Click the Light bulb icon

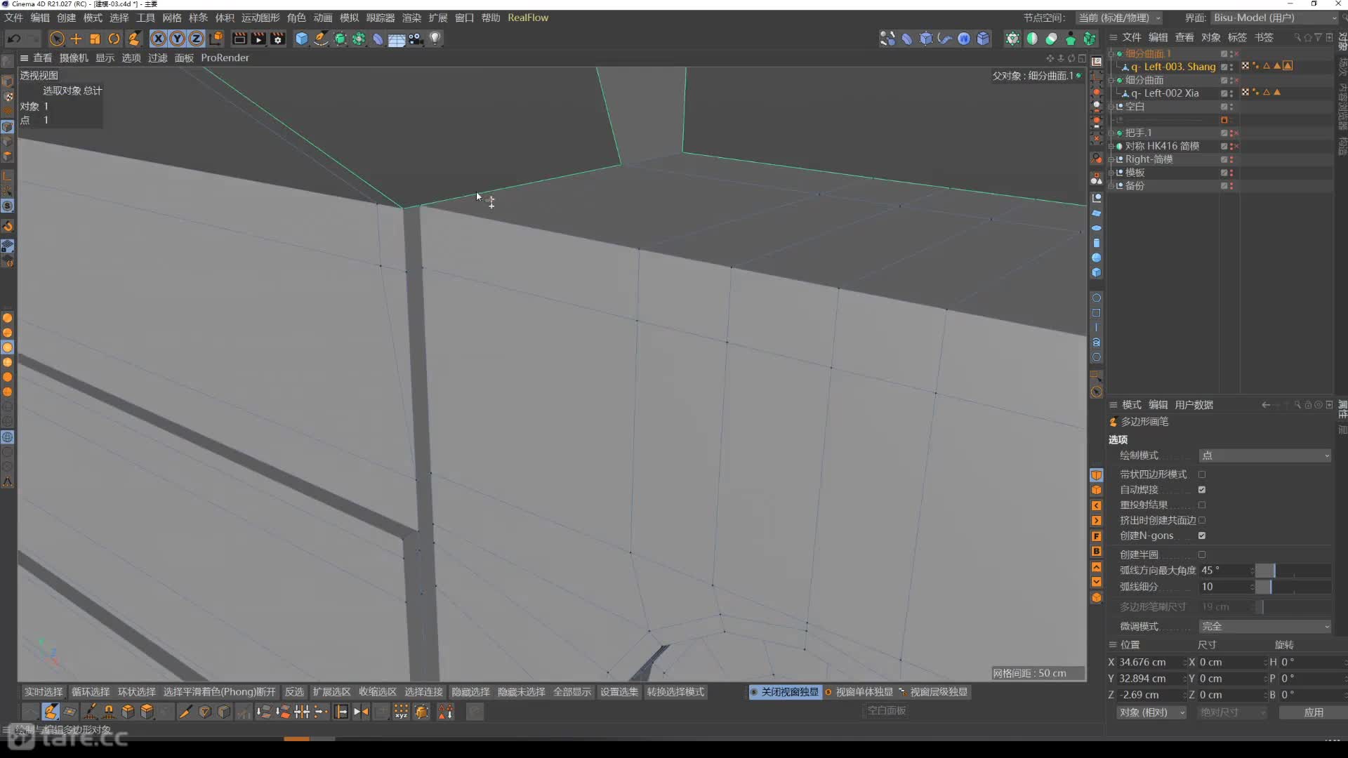tap(435, 39)
